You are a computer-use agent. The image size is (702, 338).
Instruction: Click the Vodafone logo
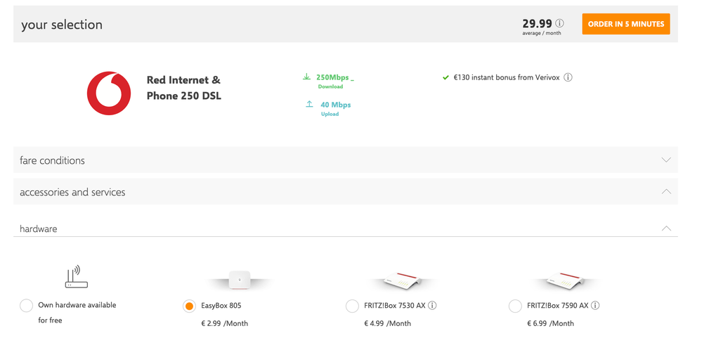(x=109, y=93)
